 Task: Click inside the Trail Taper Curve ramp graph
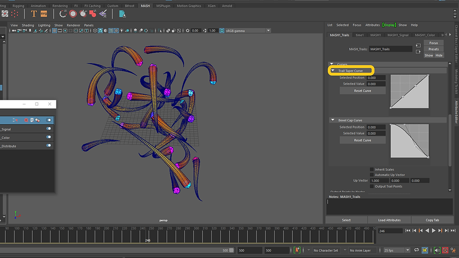coord(409,92)
